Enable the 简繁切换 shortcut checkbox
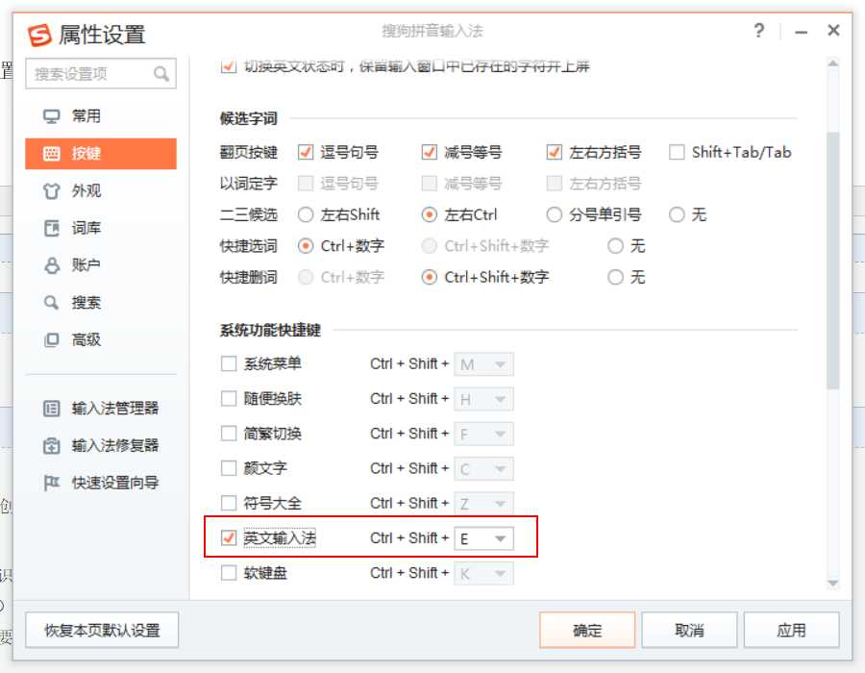865x673 pixels. click(x=229, y=434)
